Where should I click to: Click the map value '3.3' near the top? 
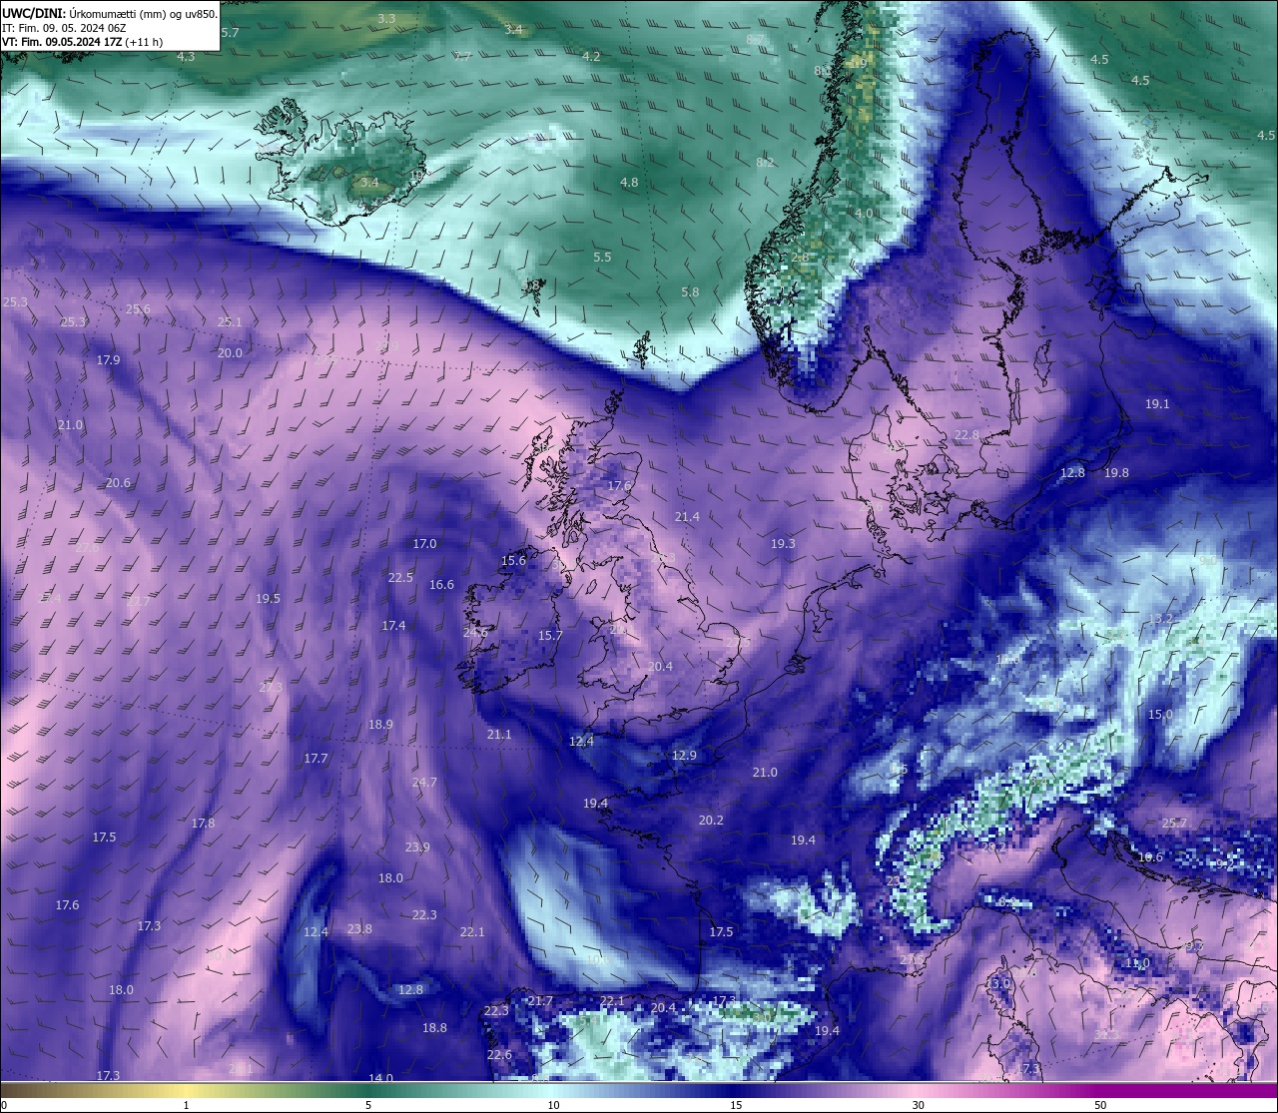[386, 19]
